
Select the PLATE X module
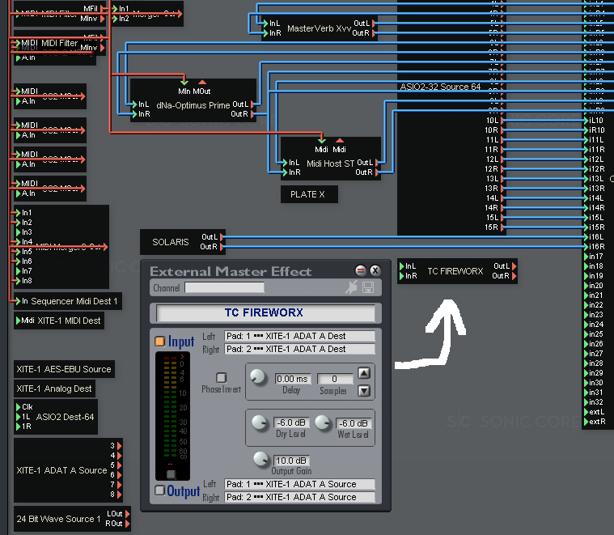[x=309, y=194]
